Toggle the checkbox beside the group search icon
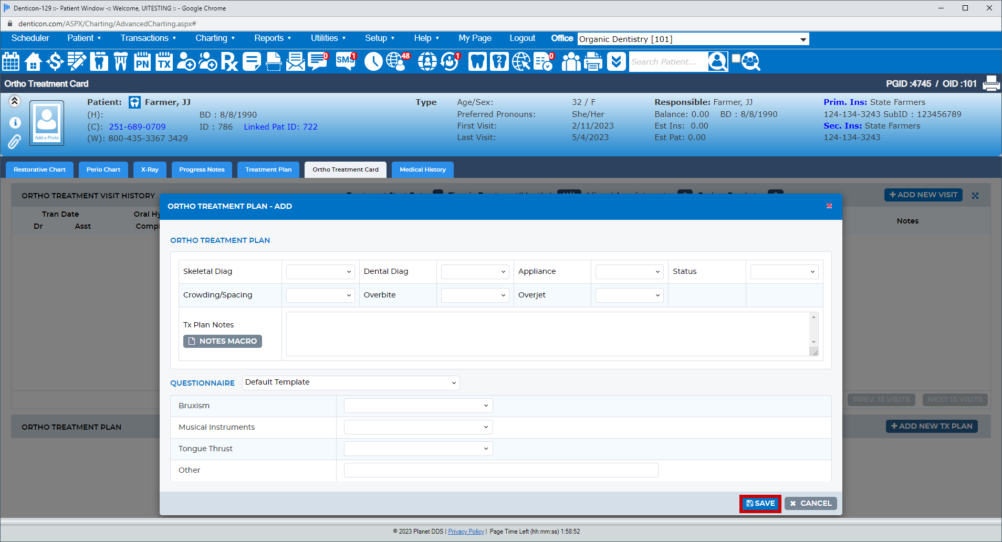Viewport: 1002px width, 542px height. tap(736, 58)
